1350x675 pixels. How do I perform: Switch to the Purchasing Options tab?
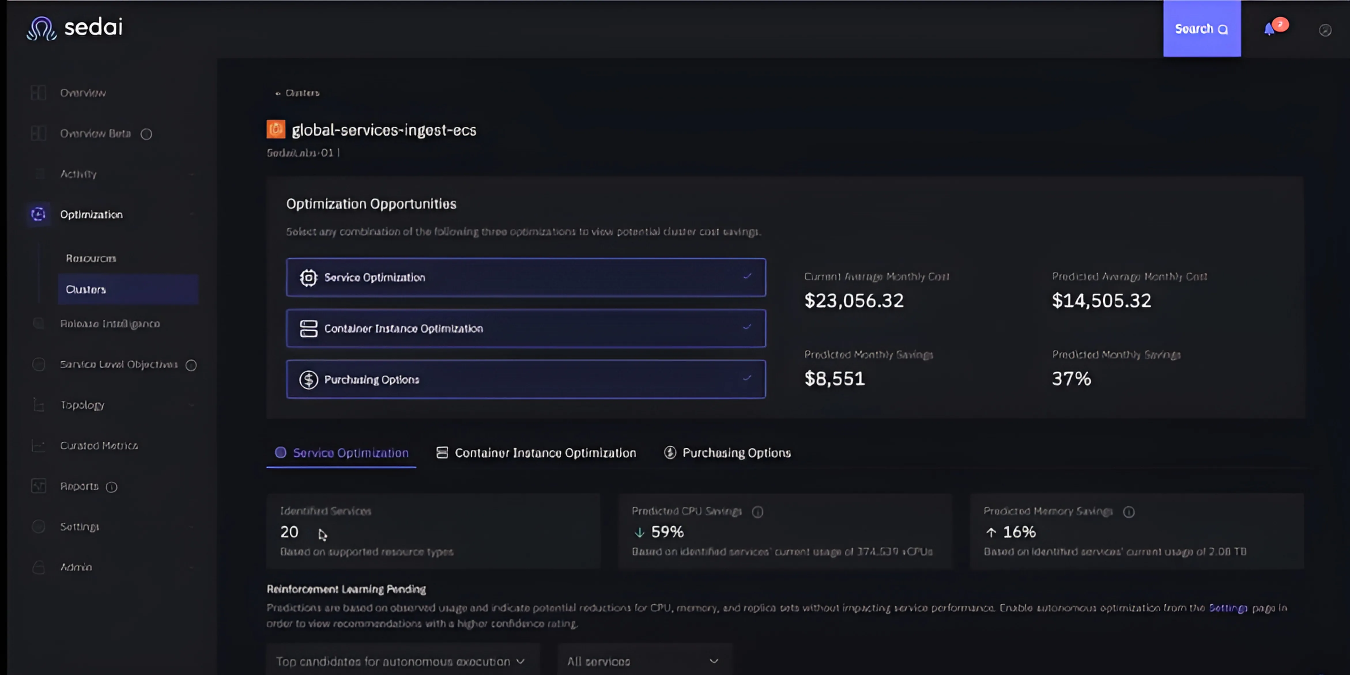(727, 452)
